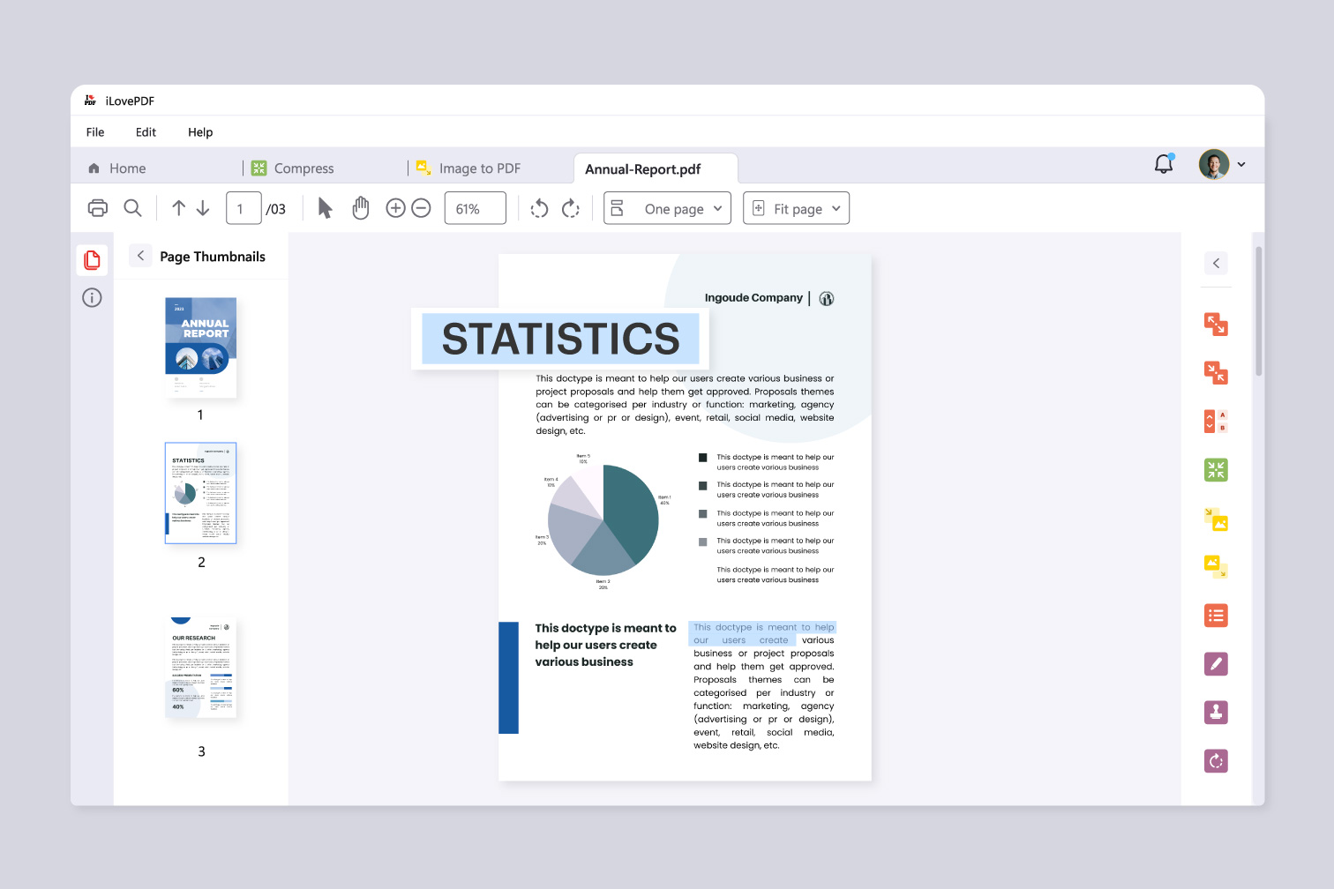Screen dimensions: 1334x889
Task: Open the Edit menu
Action: point(145,131)
